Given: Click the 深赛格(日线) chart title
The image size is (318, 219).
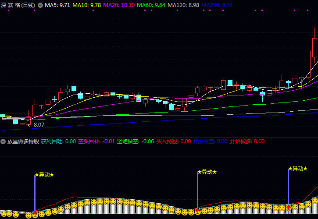Looking at the screenshot, I should [18, 5].
